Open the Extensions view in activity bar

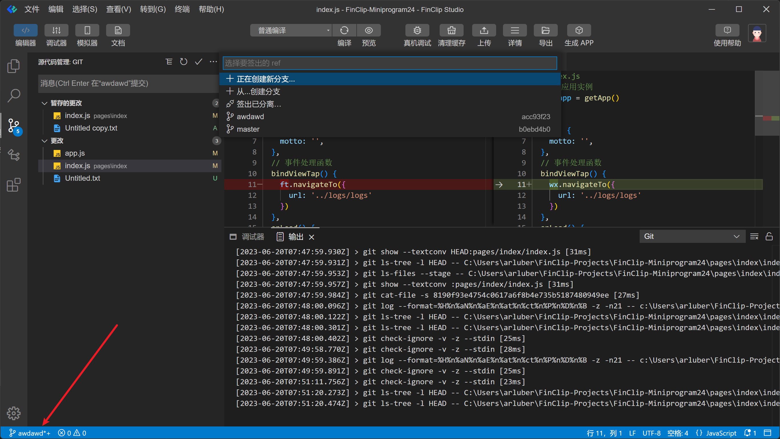coord(14,184)
